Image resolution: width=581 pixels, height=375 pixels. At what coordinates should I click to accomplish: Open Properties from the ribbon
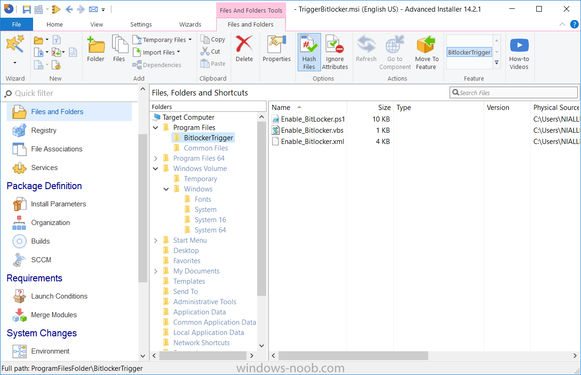click(x=277, y=49)
